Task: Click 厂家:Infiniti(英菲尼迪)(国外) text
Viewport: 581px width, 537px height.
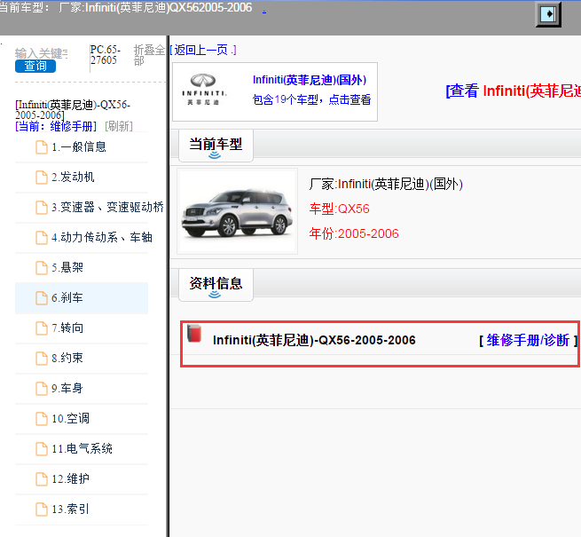Action: coord(386,184)
